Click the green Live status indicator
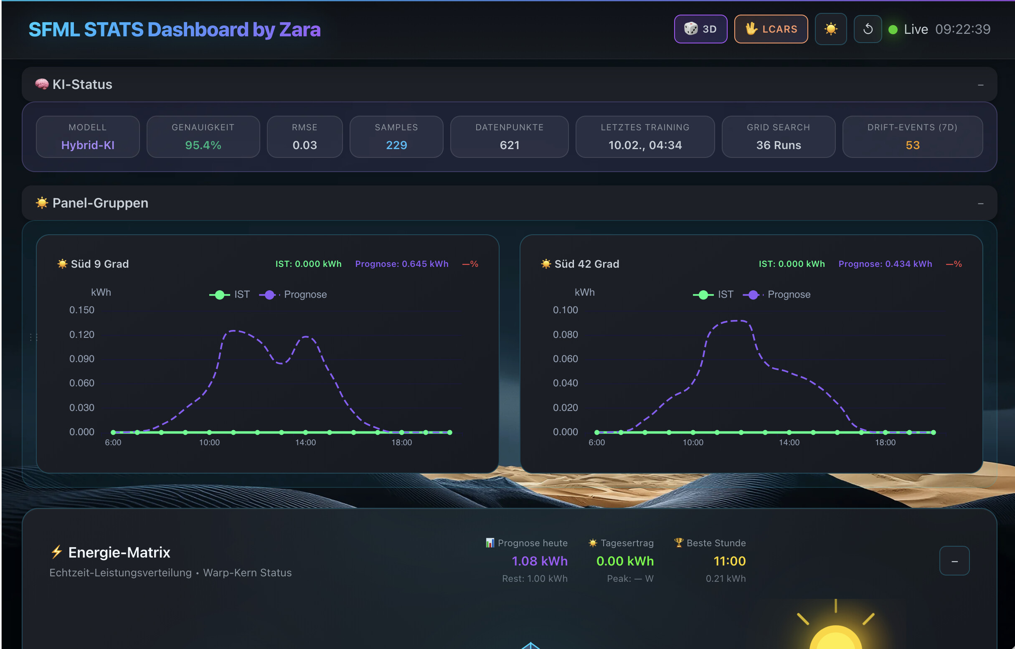Screen dimensions: 1015x649 (893, 30)
